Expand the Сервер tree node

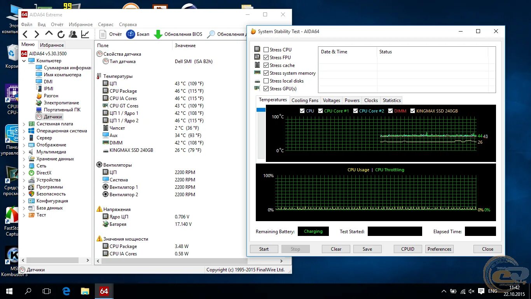coord(24,138)
